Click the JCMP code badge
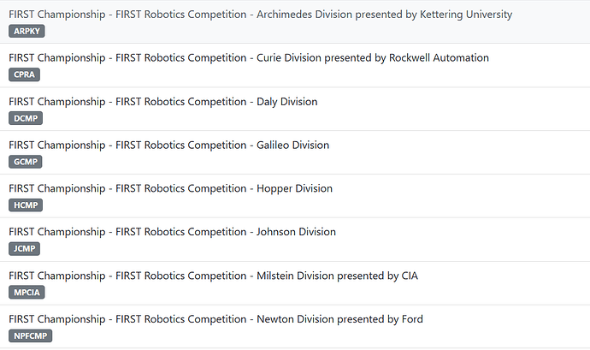 point(24,249)
